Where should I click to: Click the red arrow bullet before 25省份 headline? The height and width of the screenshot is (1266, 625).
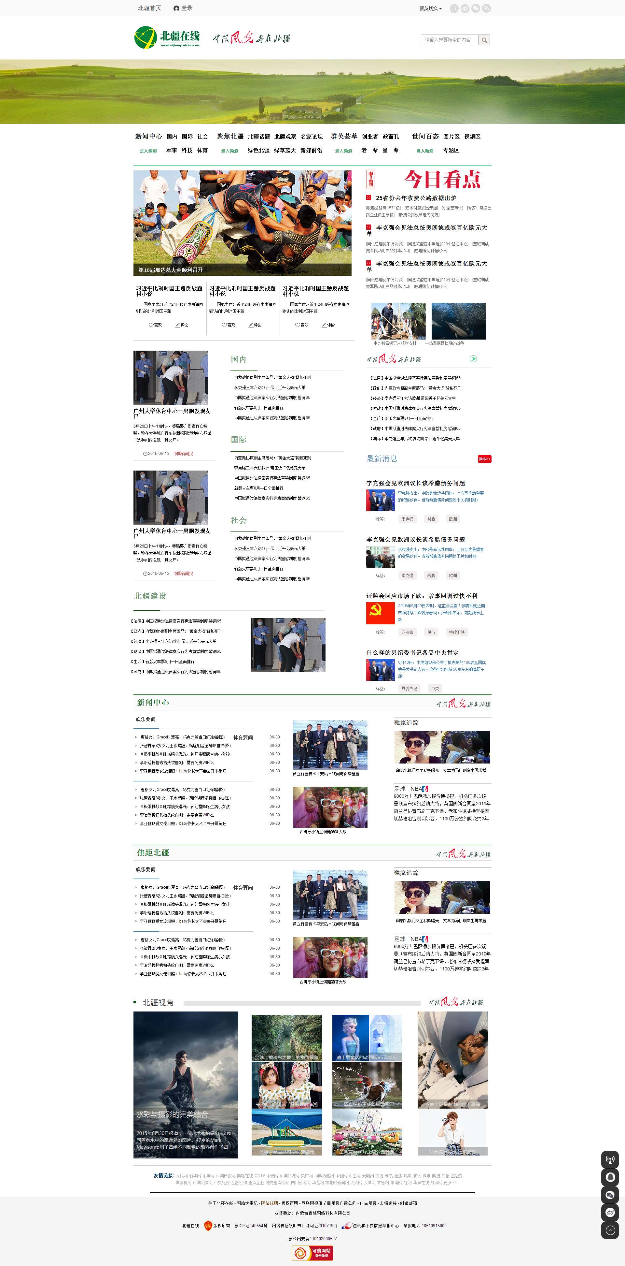point(369,197)
